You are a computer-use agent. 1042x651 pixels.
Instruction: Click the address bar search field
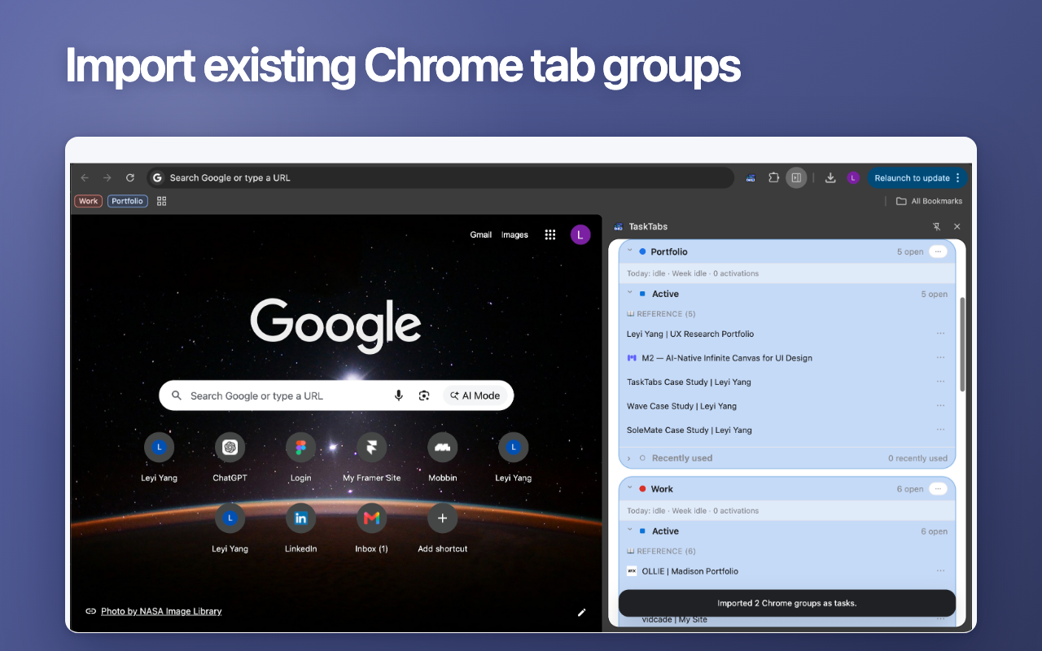tap(440, 177)
